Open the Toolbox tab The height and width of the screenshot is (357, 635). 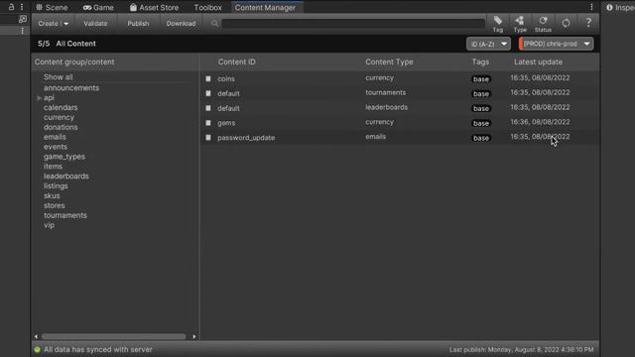(207, 7)
